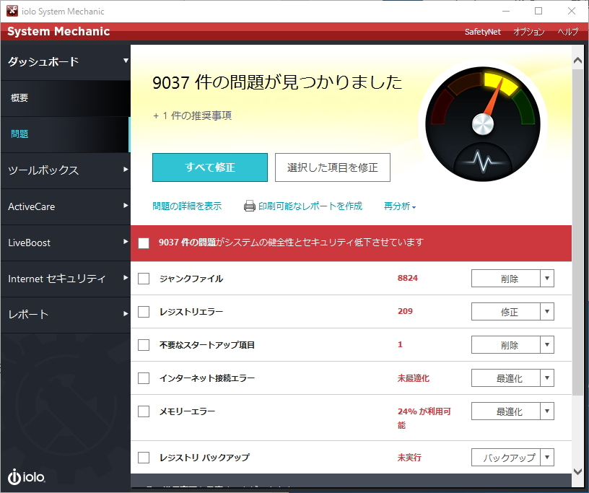Viewport: 589px width, 493px height.
Task: Click 印刷可能なレポートを作成 link
Action: pos(310,206)
